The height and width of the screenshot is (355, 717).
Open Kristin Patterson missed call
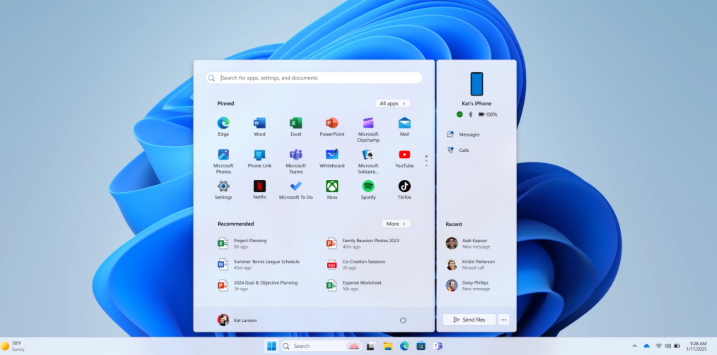[x=470, y=265]
